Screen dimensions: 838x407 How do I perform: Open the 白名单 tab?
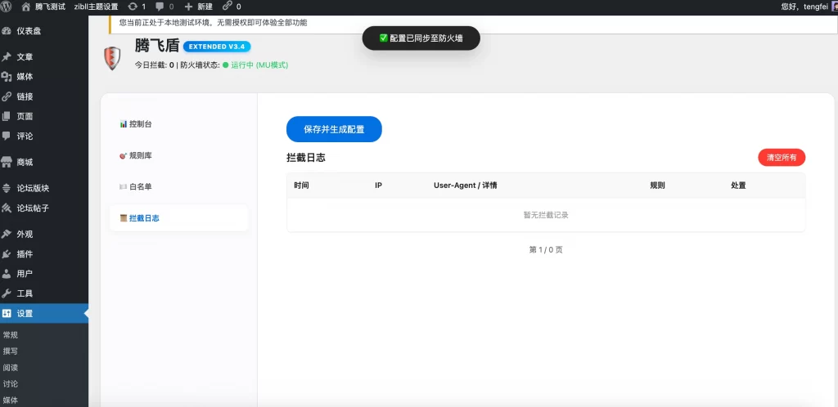point(179,186)
